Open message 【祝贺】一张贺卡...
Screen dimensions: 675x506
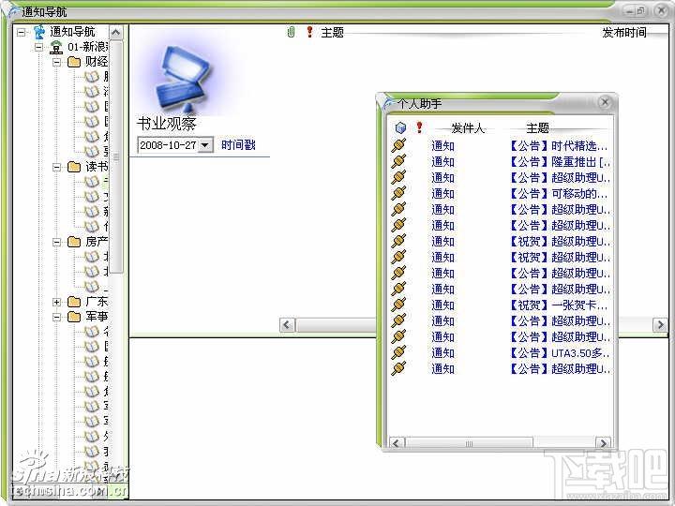(559, 305)
